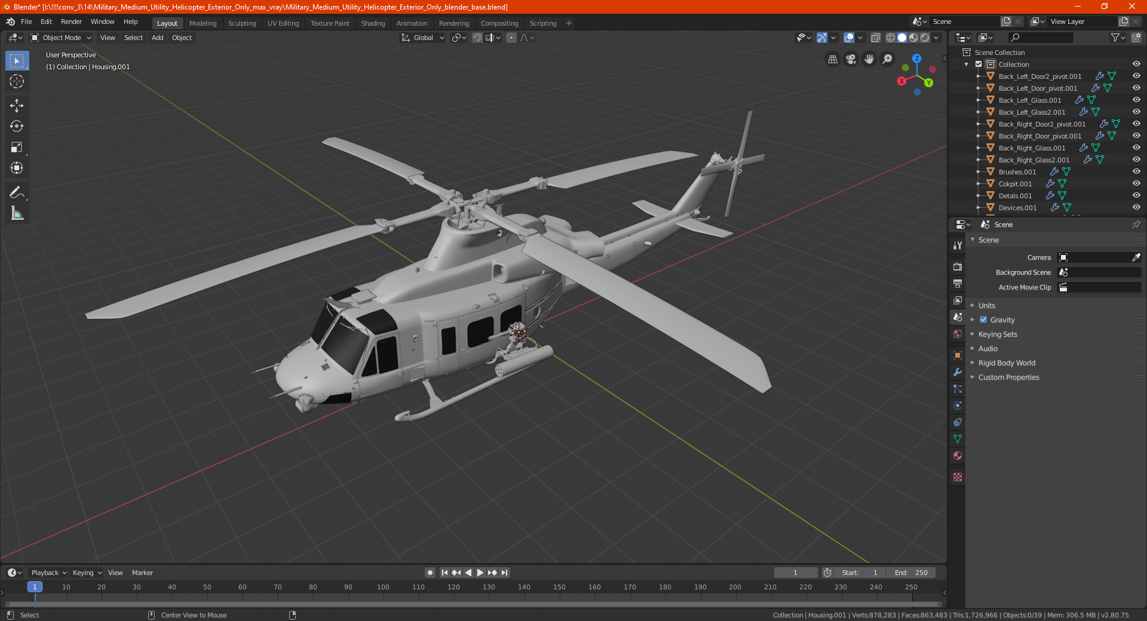Open the Playback dropdown
The height and width of the screenshot is (621, 1147).
49,573
